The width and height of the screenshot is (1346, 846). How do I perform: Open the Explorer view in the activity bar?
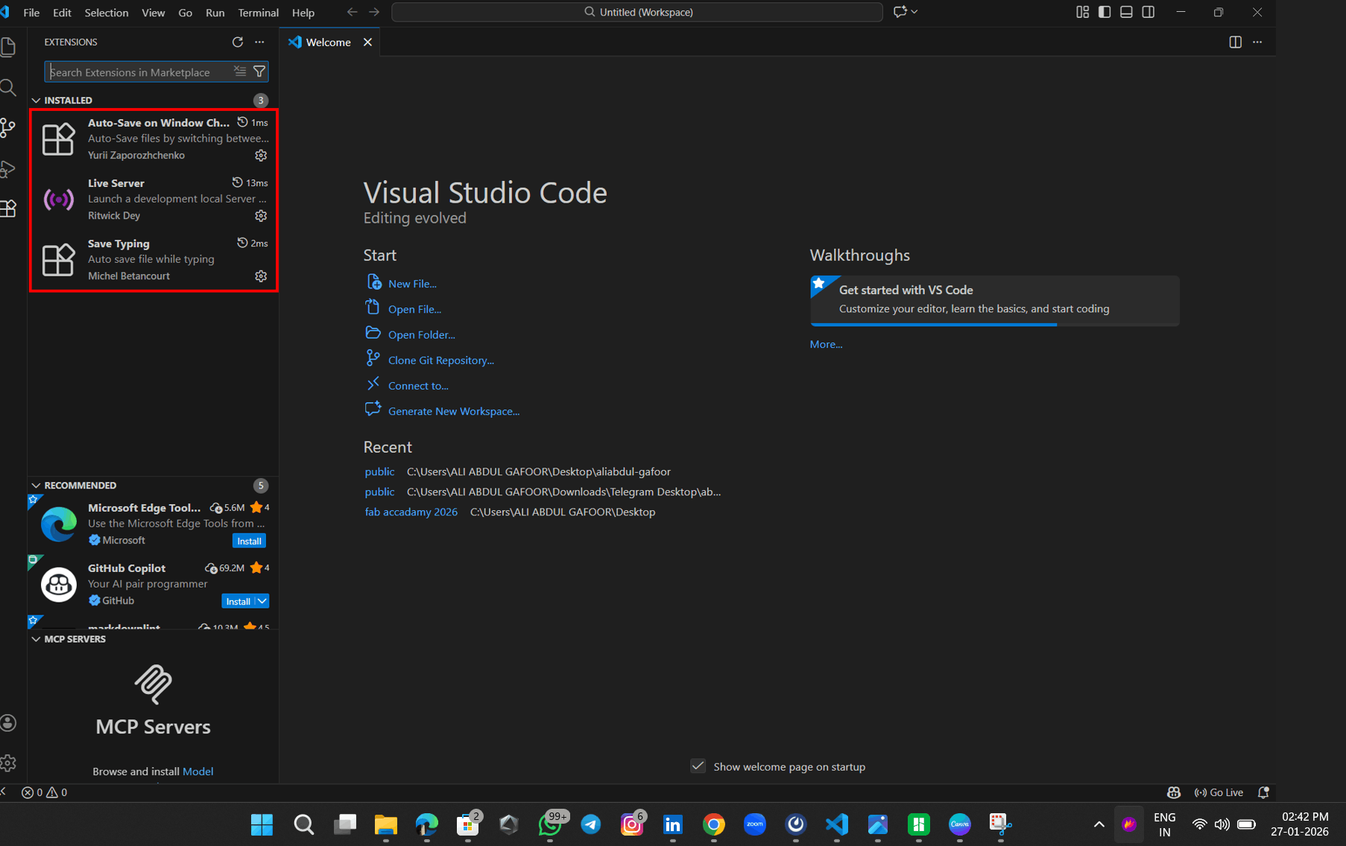point(8,48)
